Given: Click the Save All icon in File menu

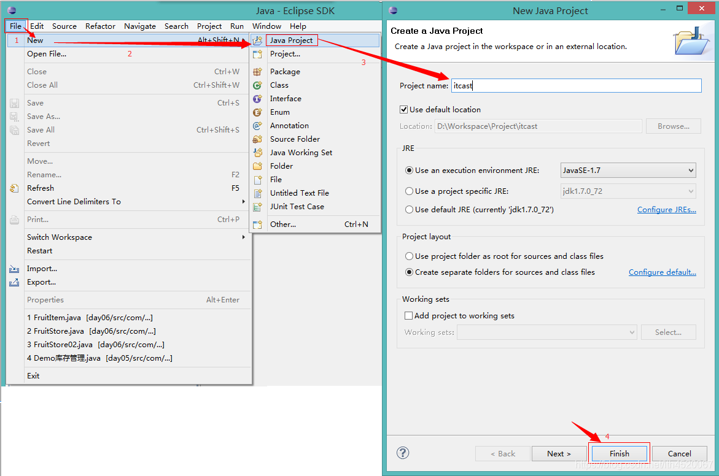Looking at the screenshot, I should pyautogui.click(x=15, y=130).
